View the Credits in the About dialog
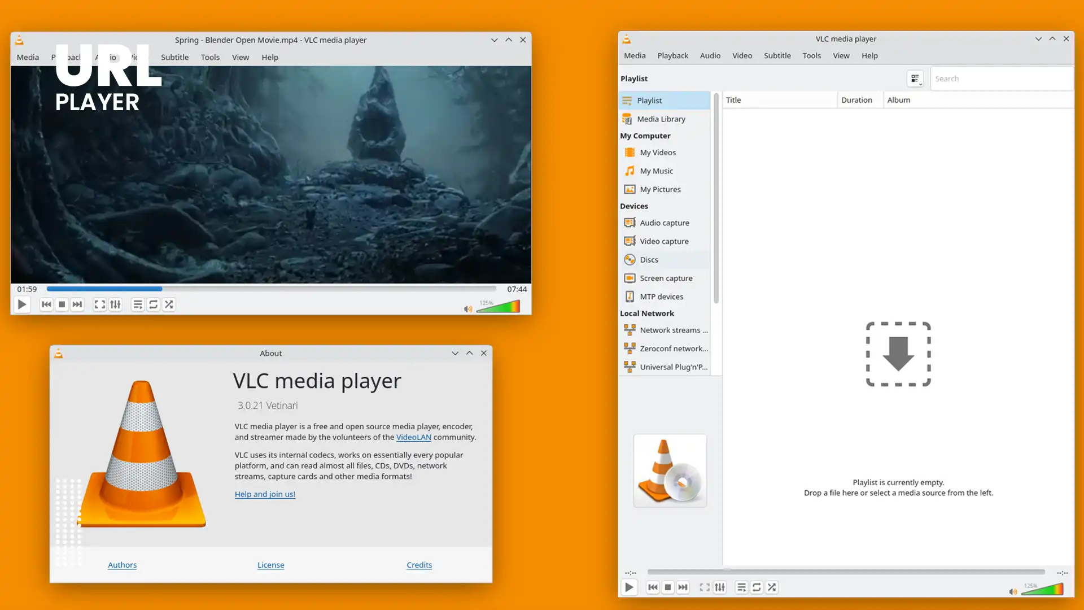Screen dimensions: 1084x610 pyautogui.click(x=419, y=565)
